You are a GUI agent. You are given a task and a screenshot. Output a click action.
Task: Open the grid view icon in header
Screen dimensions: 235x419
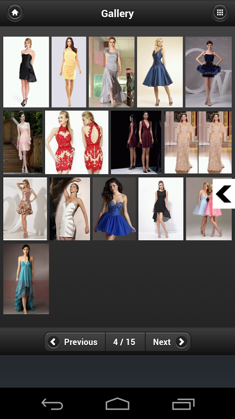coord(220,13)
